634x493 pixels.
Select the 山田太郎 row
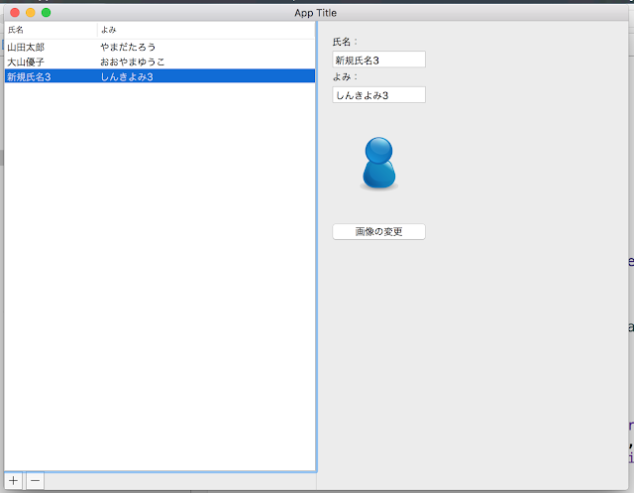click(x=159, y=47)
